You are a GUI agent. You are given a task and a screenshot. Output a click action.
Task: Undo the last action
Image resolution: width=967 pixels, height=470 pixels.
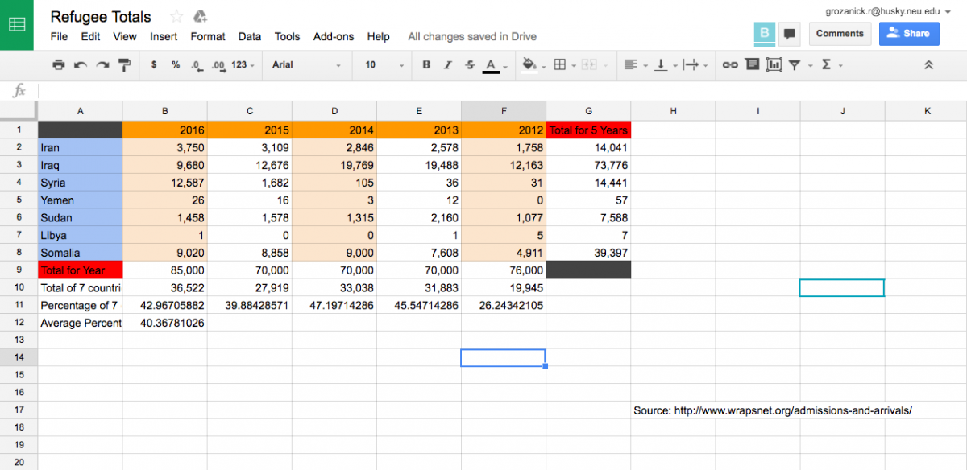[81, 65]
